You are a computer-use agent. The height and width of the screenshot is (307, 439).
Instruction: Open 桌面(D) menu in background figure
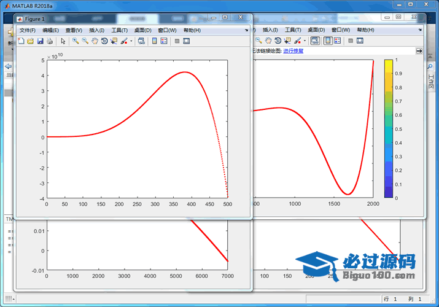316,30
